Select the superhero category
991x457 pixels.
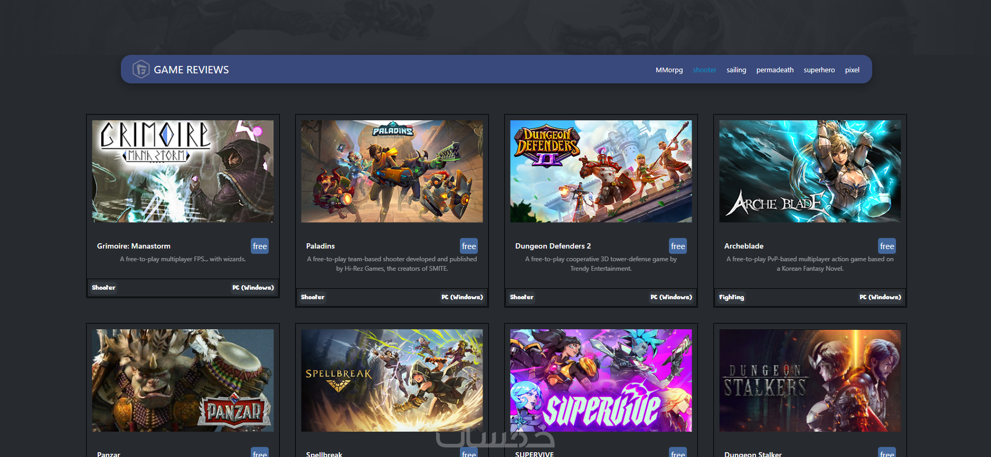tap(819, 70)
